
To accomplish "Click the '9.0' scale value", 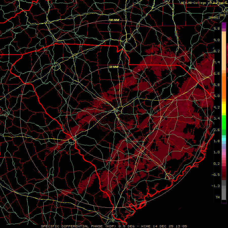I will coord(217,40).
